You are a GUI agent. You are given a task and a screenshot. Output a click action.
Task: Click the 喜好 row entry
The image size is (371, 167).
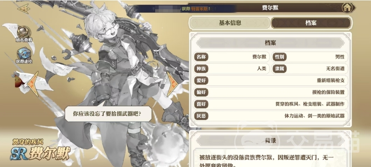click(x=271, y=104)
